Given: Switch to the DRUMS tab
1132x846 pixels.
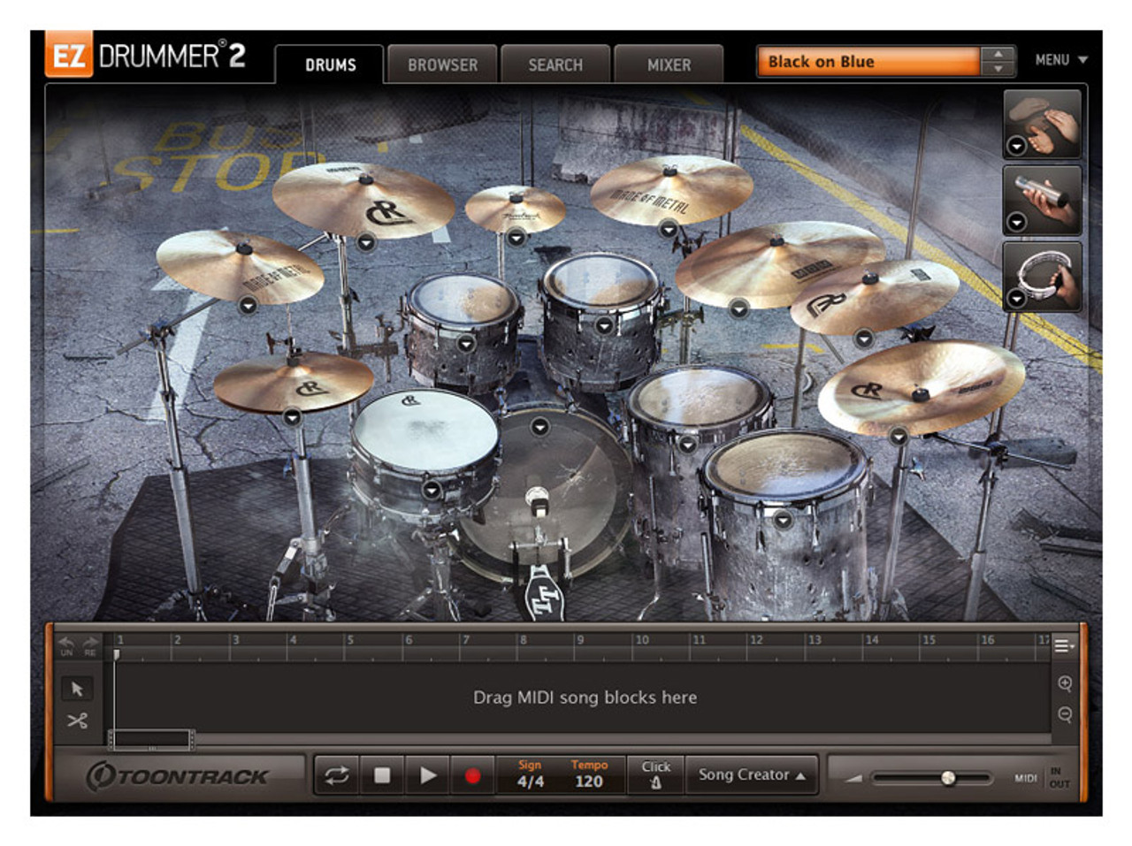Looking at the screenshot, I should (330, 65).
